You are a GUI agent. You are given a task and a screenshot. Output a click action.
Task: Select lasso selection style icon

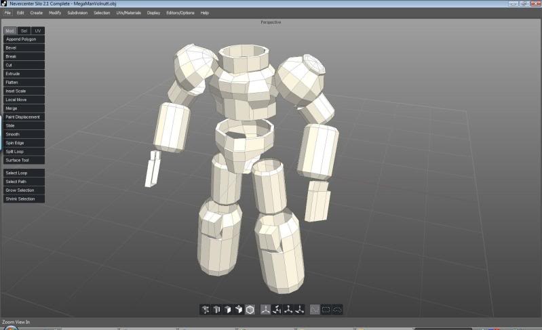tap(337, 310)
